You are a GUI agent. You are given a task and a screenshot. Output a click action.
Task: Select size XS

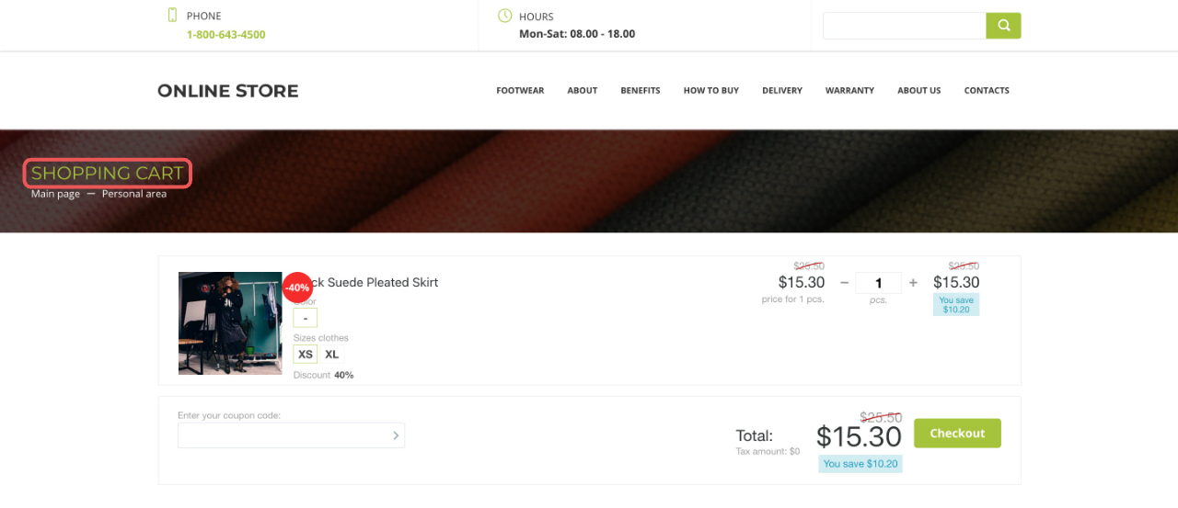(306, 355)
